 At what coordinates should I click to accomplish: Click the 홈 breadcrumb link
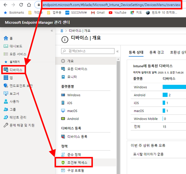62,31
